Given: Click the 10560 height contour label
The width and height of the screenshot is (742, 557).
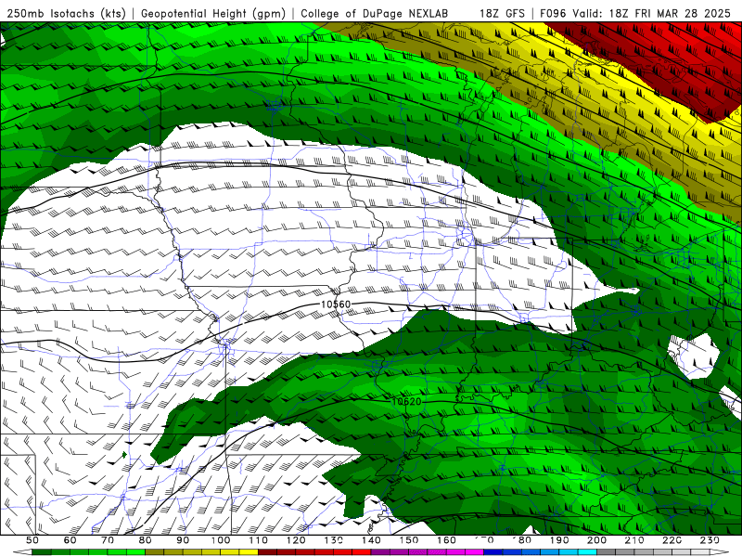Looking at the screenshot, I should point(336,304).
